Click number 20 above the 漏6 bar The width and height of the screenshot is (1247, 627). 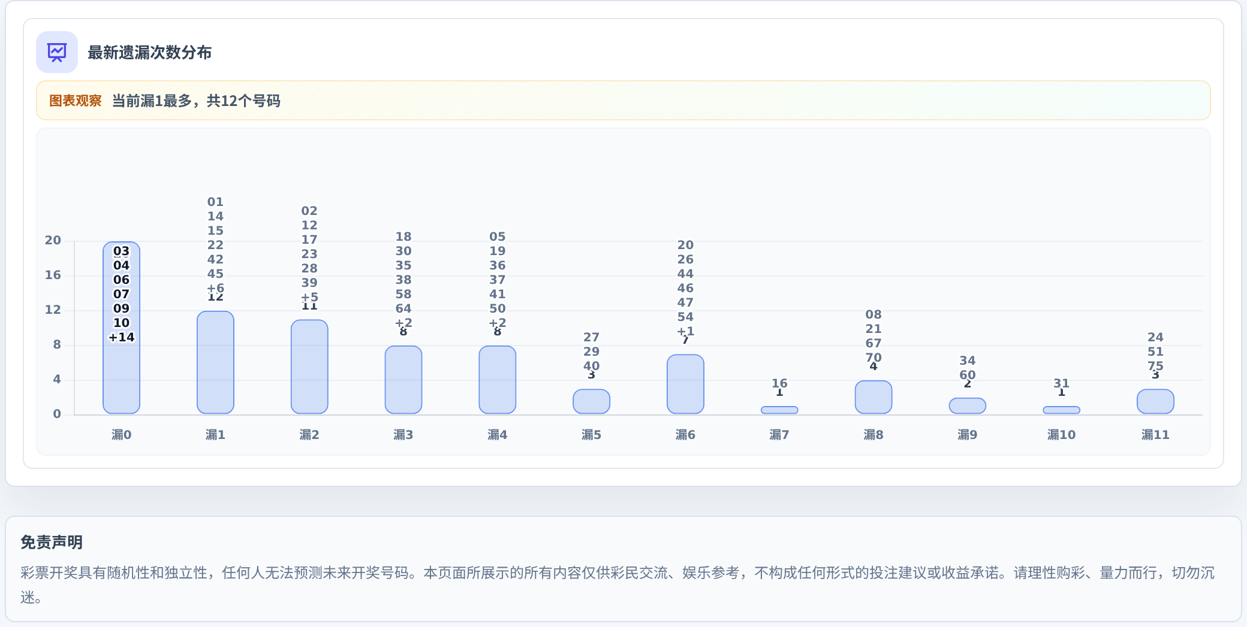click(685, 245)
